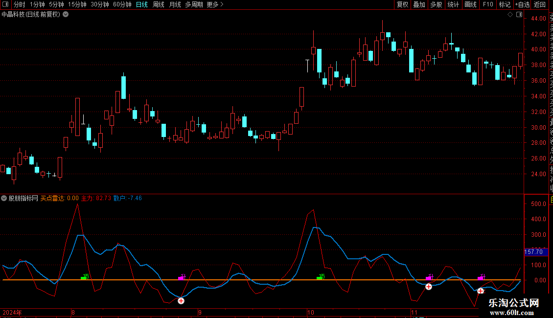Expand the 更多 period options
Screen dimensions: 553x318
[215, 4]
